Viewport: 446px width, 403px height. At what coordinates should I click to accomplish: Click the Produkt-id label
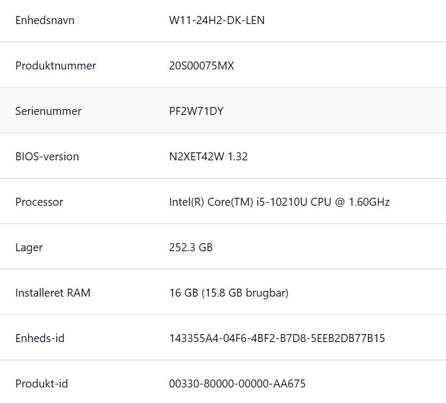pyautogui.click(x=41, y=384)
